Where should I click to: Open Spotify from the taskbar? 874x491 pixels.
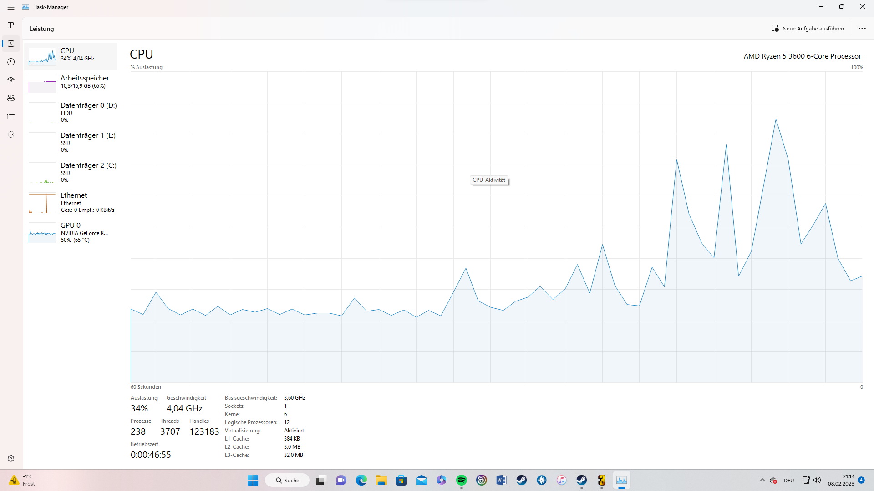pos(461,480)
